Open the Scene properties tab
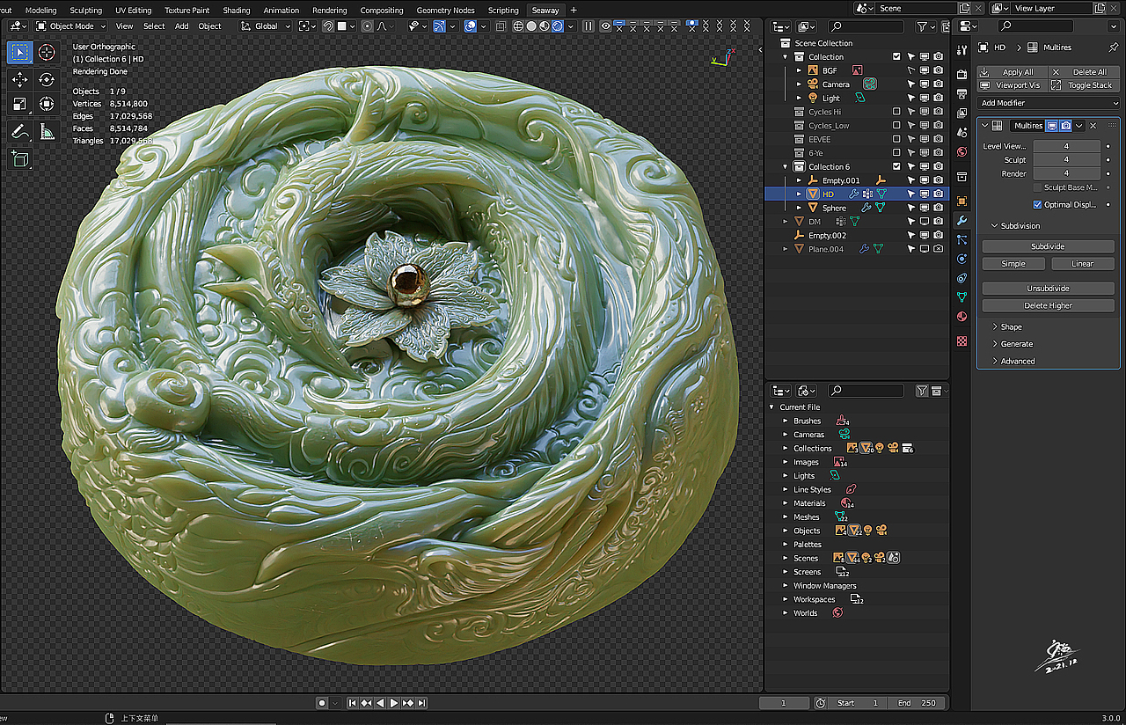The width and height of the screenshot is (1126, 725). (x=961, y=132)
